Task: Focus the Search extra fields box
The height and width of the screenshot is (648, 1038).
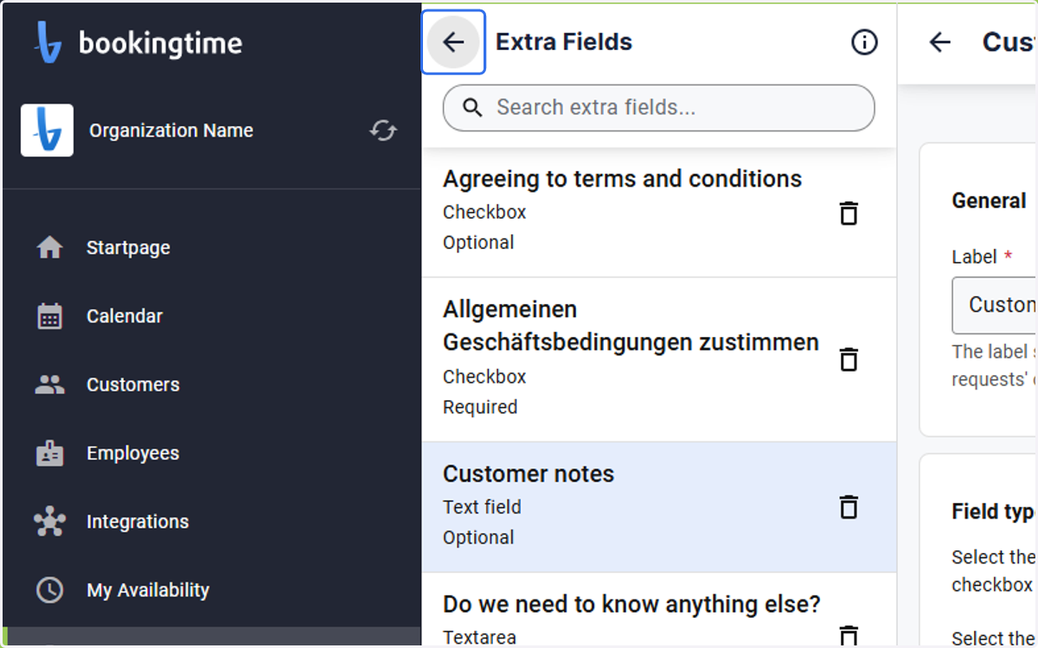Action: click(x=658, y=108)
